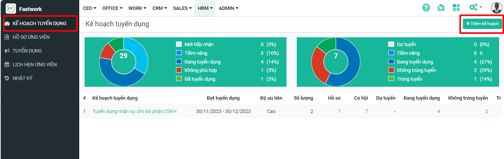Click the Tuyển dụng megaphone icon
The width and height of the screenshot is (504, 159).
6,51
